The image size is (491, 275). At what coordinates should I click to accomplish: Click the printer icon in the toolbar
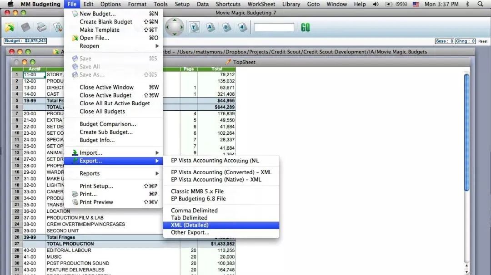point(41,27)
